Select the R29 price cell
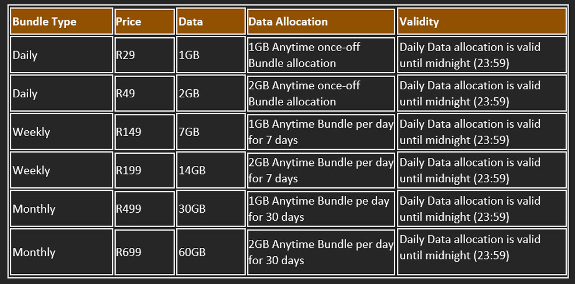The height and width of the screenshot is (284, 575). [x=126, y=55]
